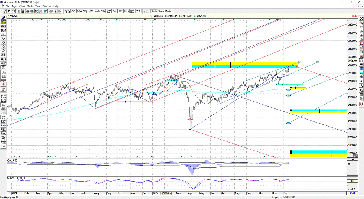Add the RSI study button
The height and width of the screenshot is (199, 364).
(x=120, y=11)
